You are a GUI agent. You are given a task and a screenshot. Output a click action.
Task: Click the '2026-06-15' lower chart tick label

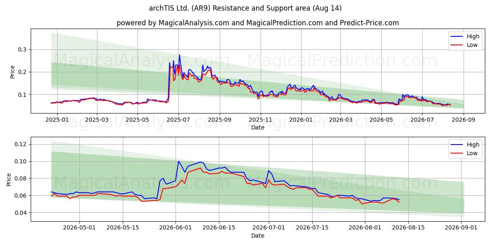[x=220, y=228]
